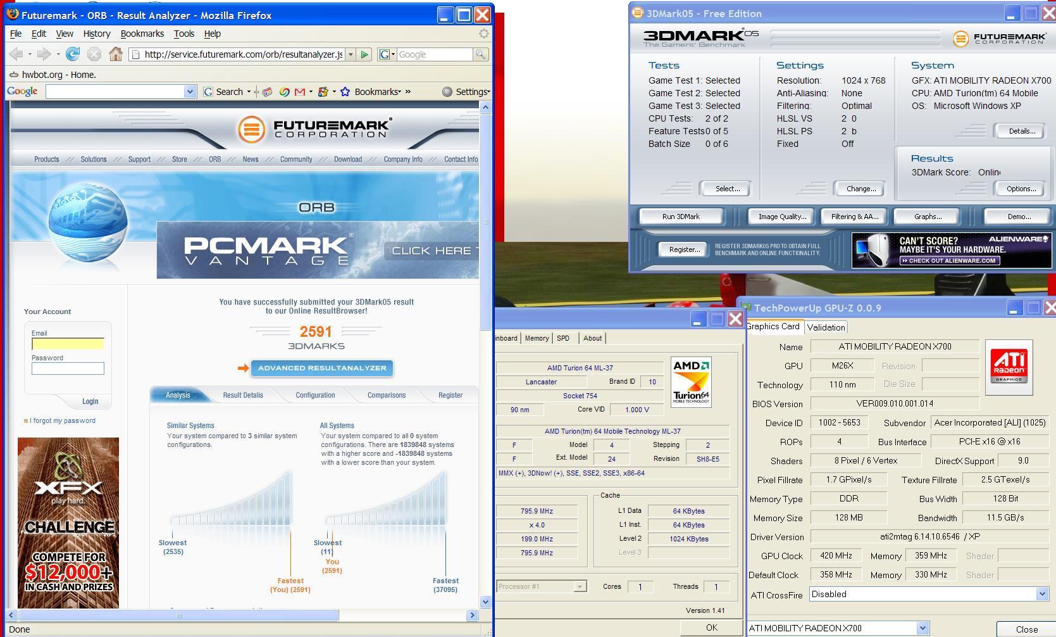This screenshot has height=637, width=1056.
Task: Open Advanced ResultAnalyzer button
Action: coord(322,368)
